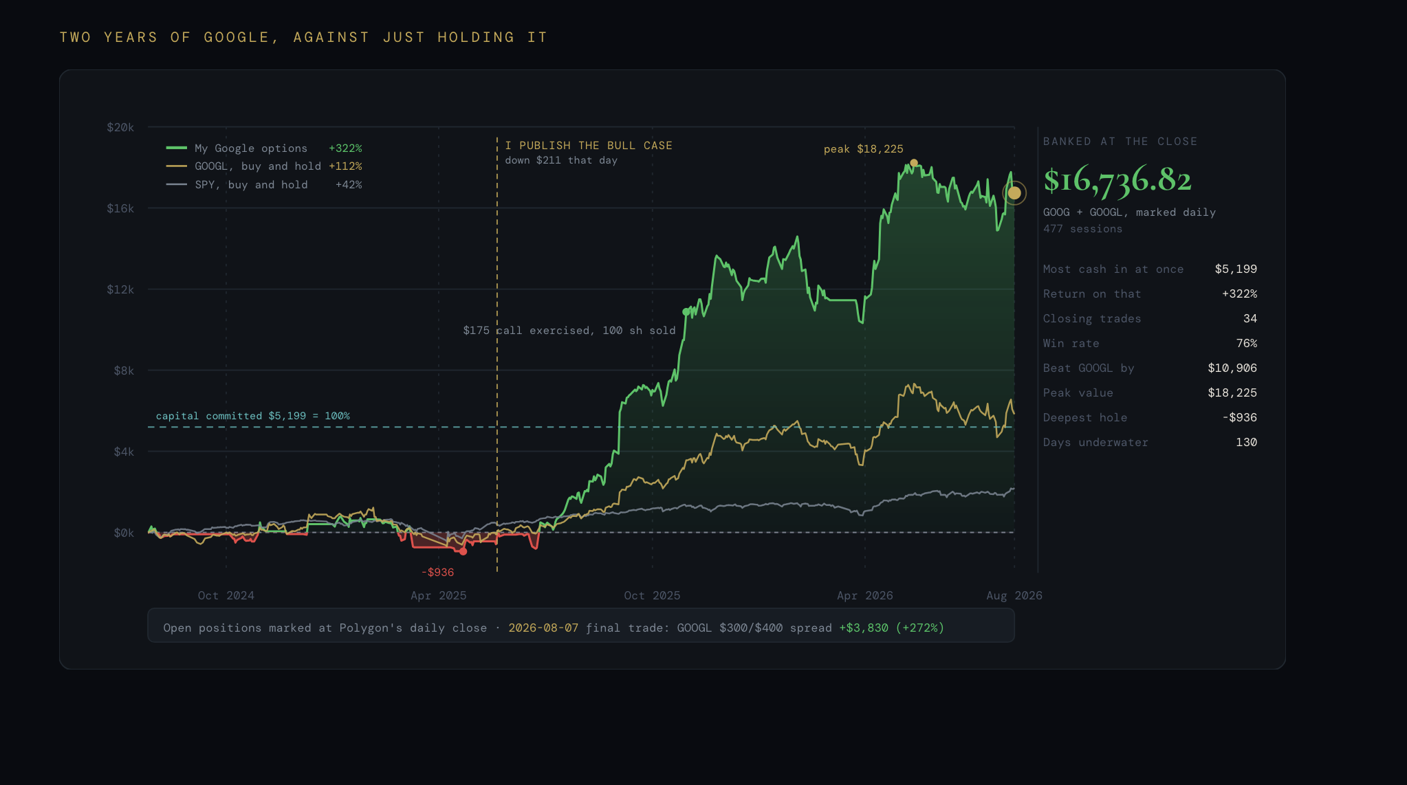Click the gold peak dot on the chart

click(x=914, y=163)
